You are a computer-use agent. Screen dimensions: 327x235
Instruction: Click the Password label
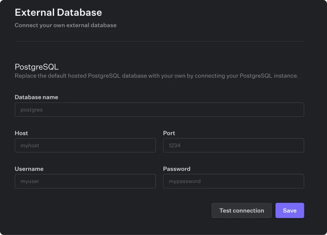pyautogui.click(x=176, y=169)
